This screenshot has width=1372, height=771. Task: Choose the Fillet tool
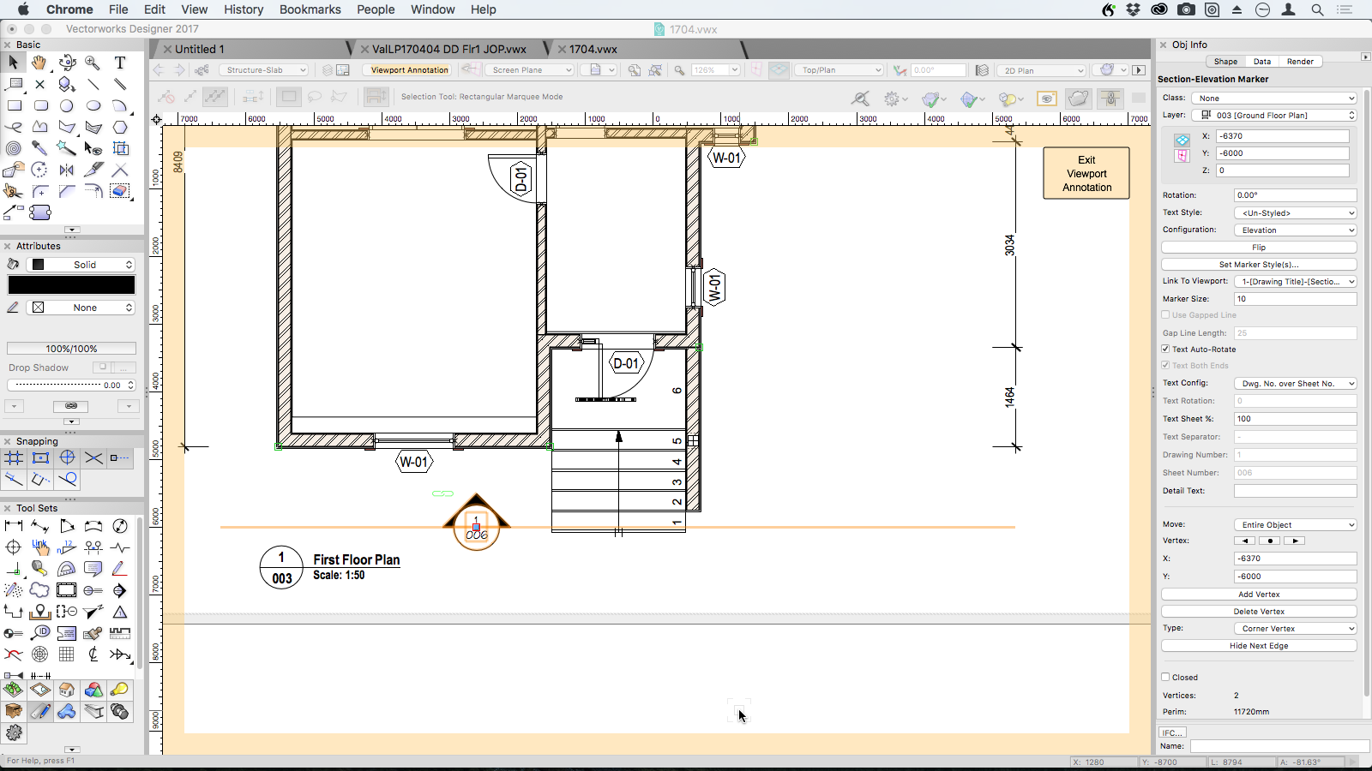pyautogui.click(x=39, y=190)
